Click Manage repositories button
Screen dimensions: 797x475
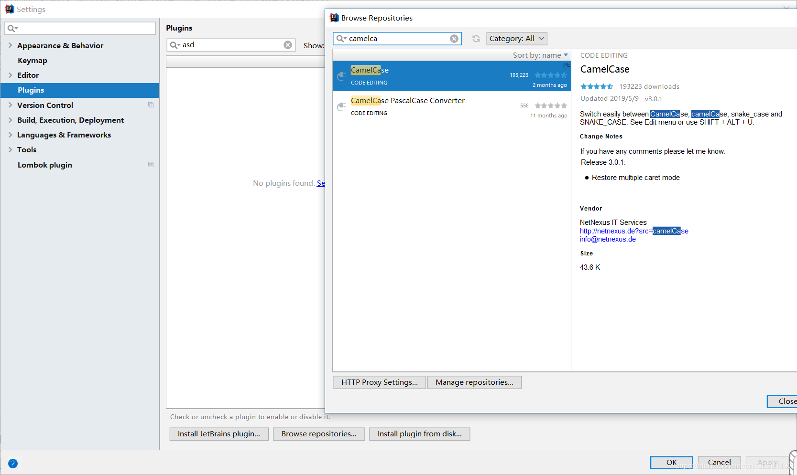coord(474,382)
